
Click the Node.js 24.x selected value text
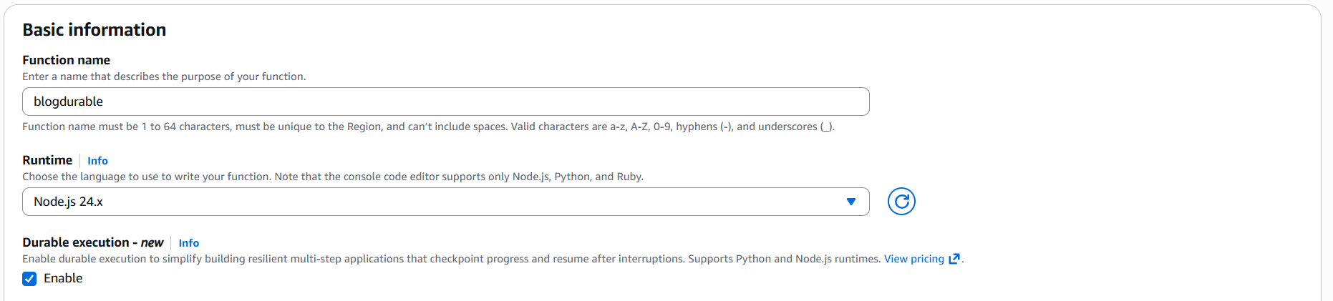tap(69, 202)
